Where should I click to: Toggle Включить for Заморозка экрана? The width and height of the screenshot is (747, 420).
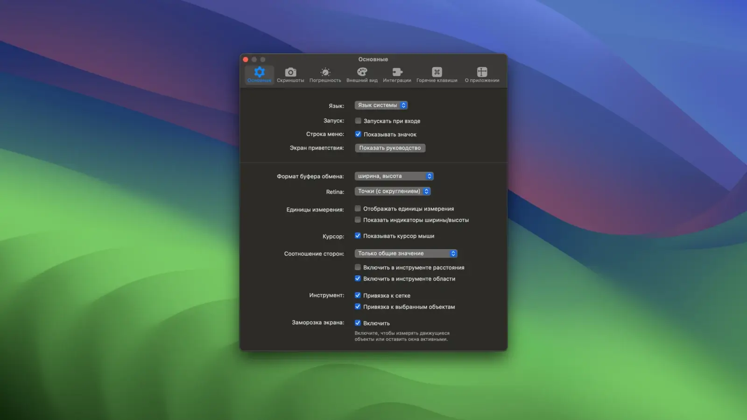pyautogui.click(x=358, y=323)
